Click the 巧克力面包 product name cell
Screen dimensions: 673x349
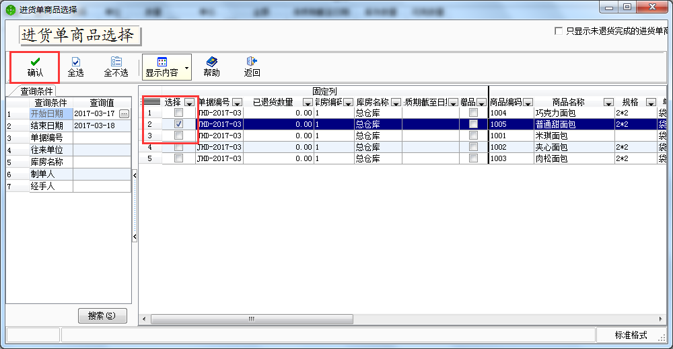(x=574, y=113)
